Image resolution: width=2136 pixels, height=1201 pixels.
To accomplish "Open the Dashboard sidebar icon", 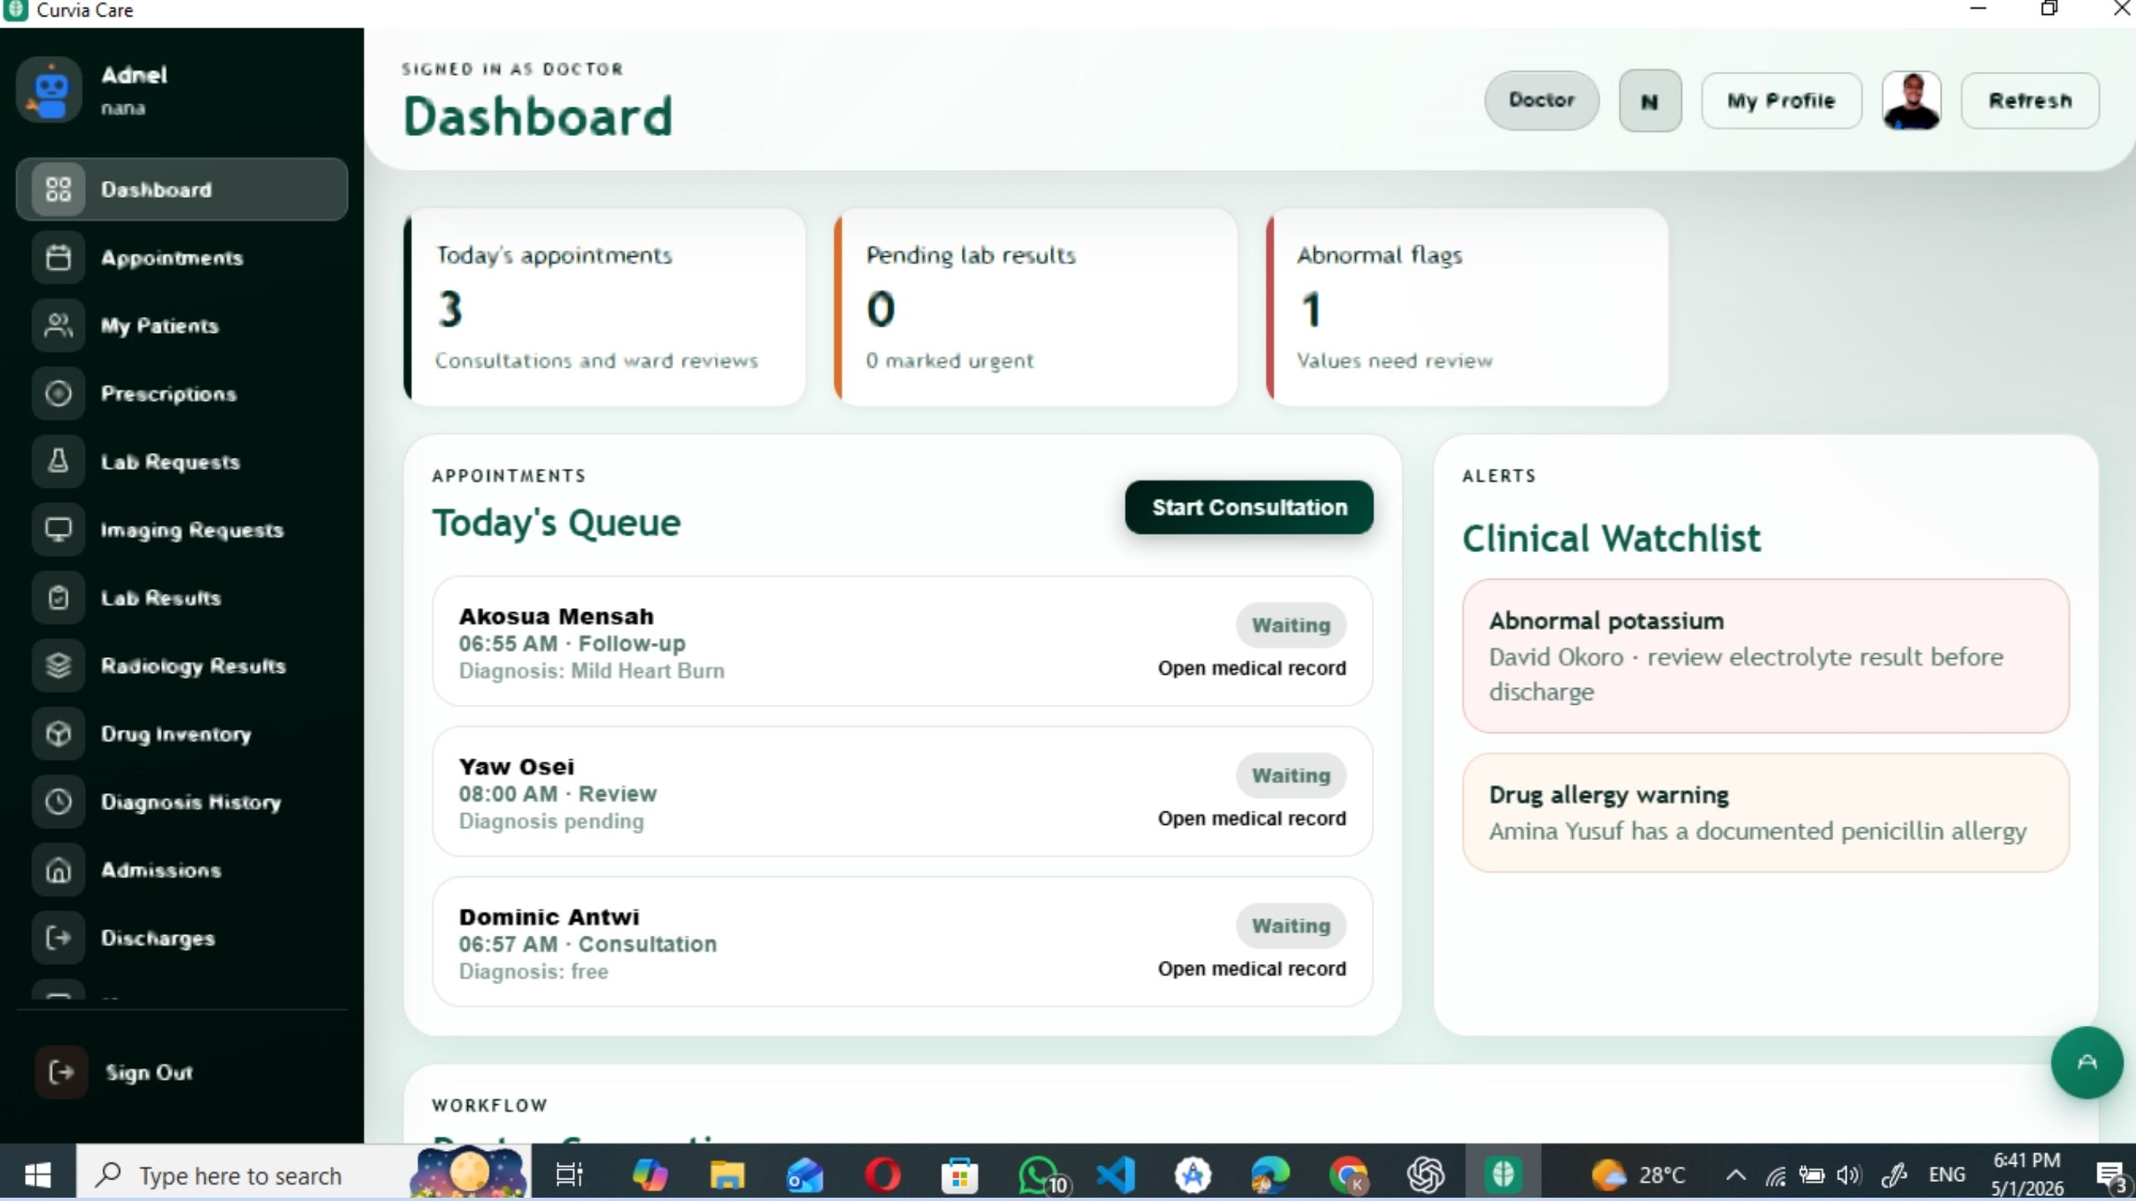I will tap(58, 189).
